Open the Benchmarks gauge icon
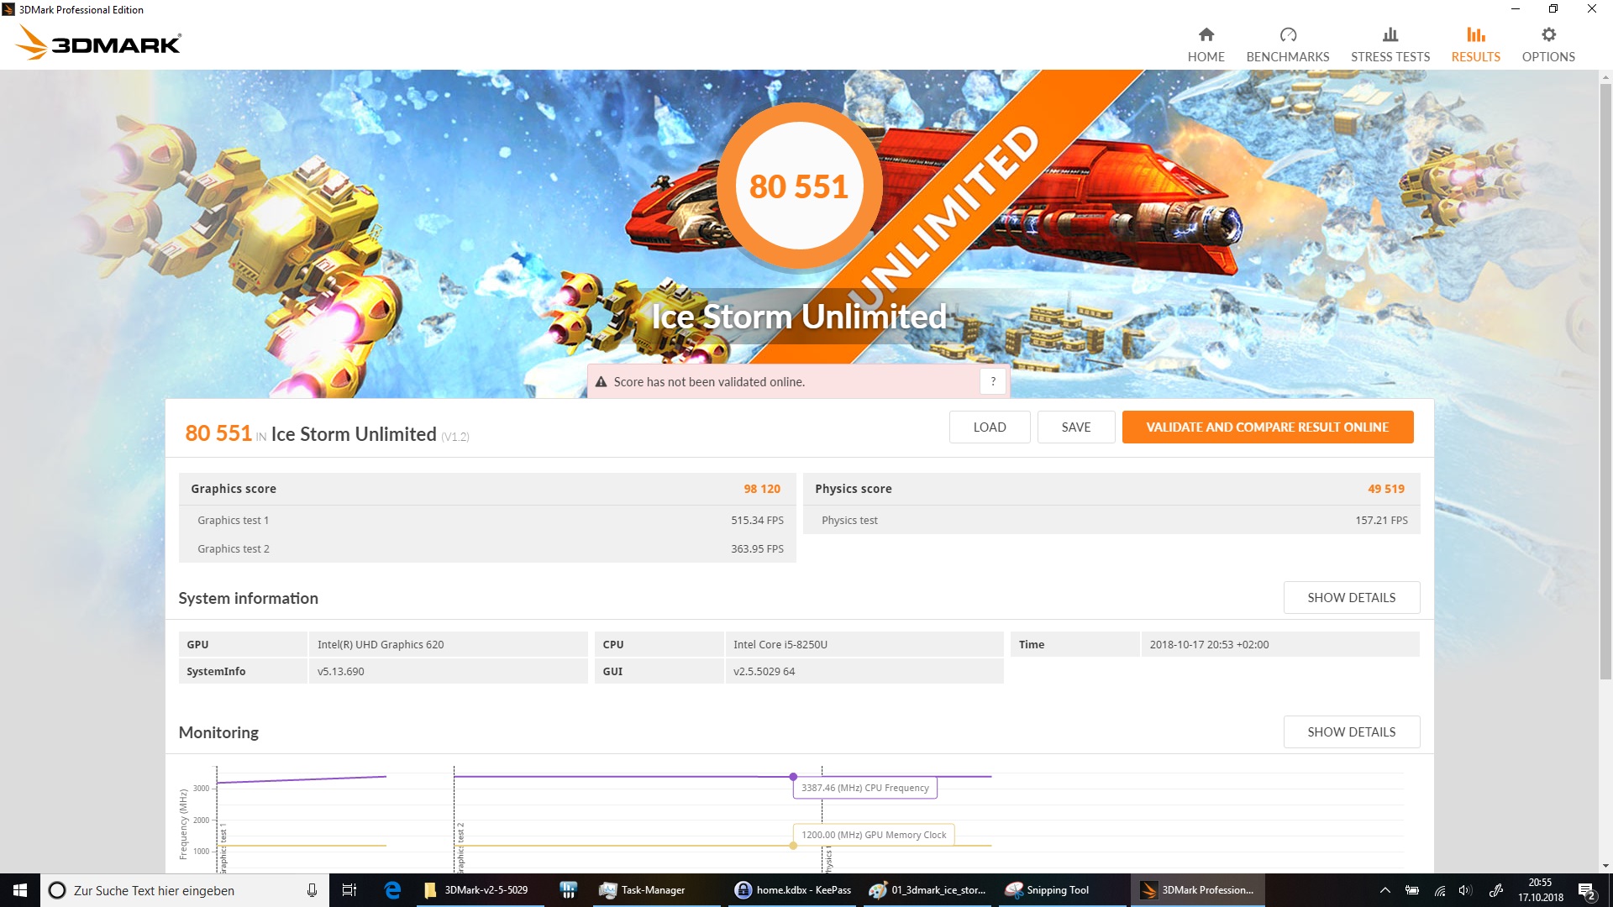This screenshot has height=907, width=1613. point(1287,35)
